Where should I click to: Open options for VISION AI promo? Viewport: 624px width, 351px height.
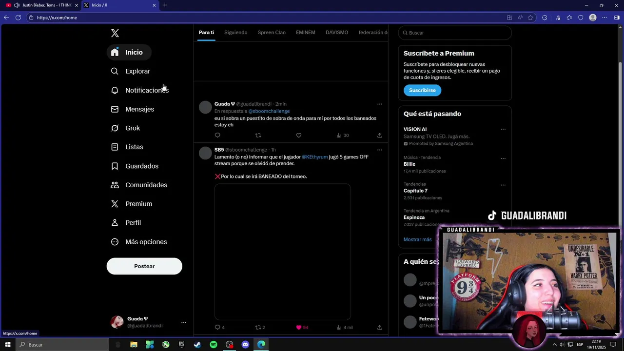503,129
